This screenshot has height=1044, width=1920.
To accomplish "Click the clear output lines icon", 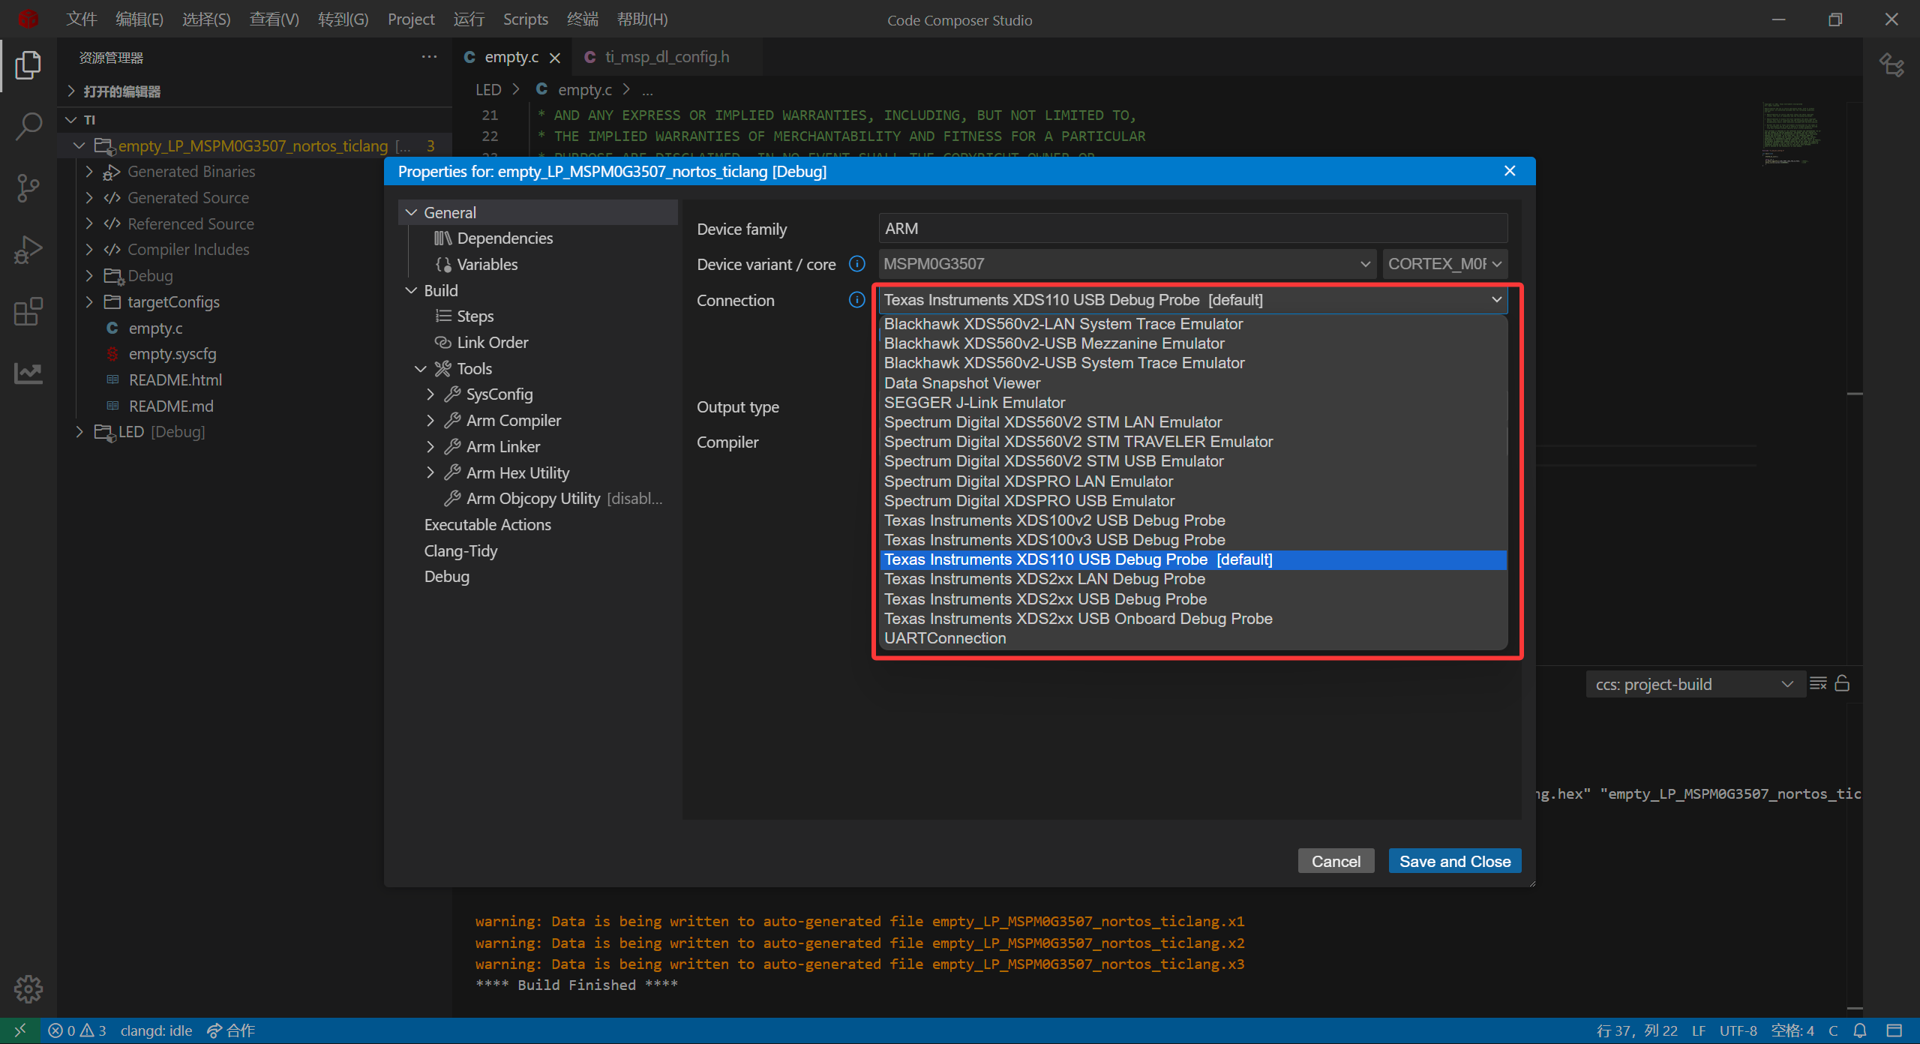I will point(1818,683).
